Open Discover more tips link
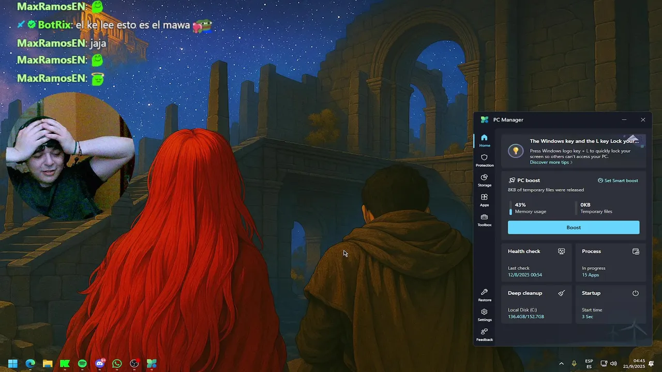 coord(551,162)
